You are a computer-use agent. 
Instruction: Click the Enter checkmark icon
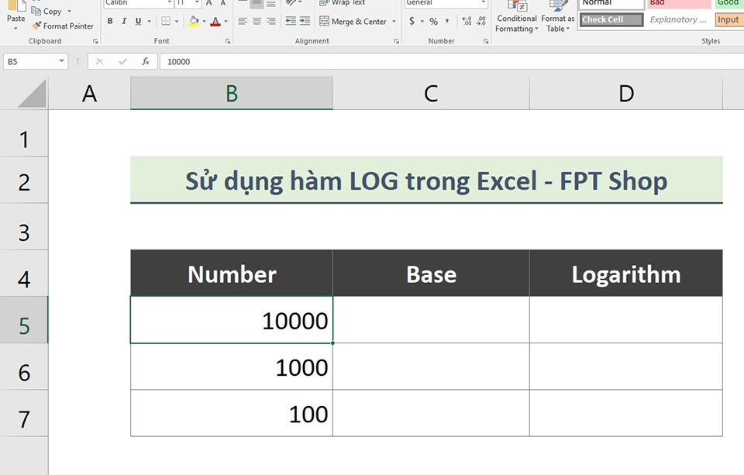(122, 61)
